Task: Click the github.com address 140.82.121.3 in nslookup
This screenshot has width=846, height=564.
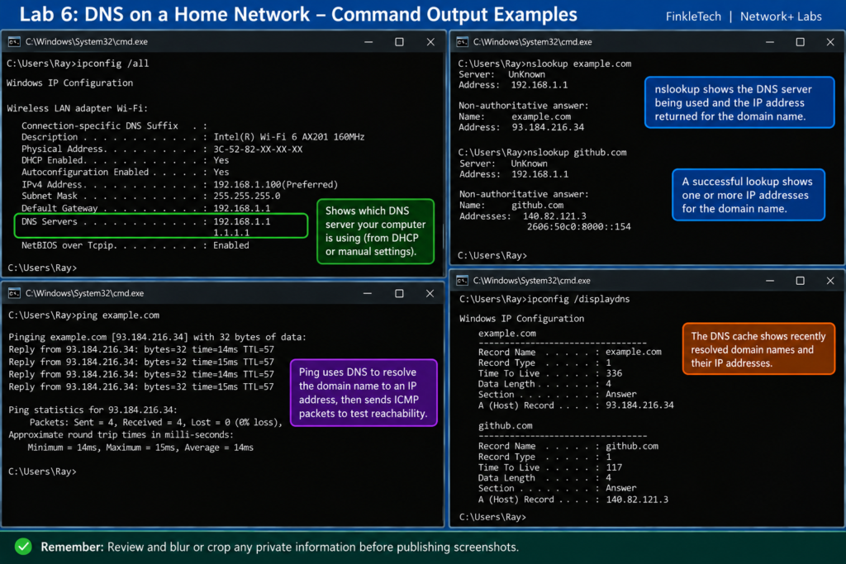Action: pos(554,216)
